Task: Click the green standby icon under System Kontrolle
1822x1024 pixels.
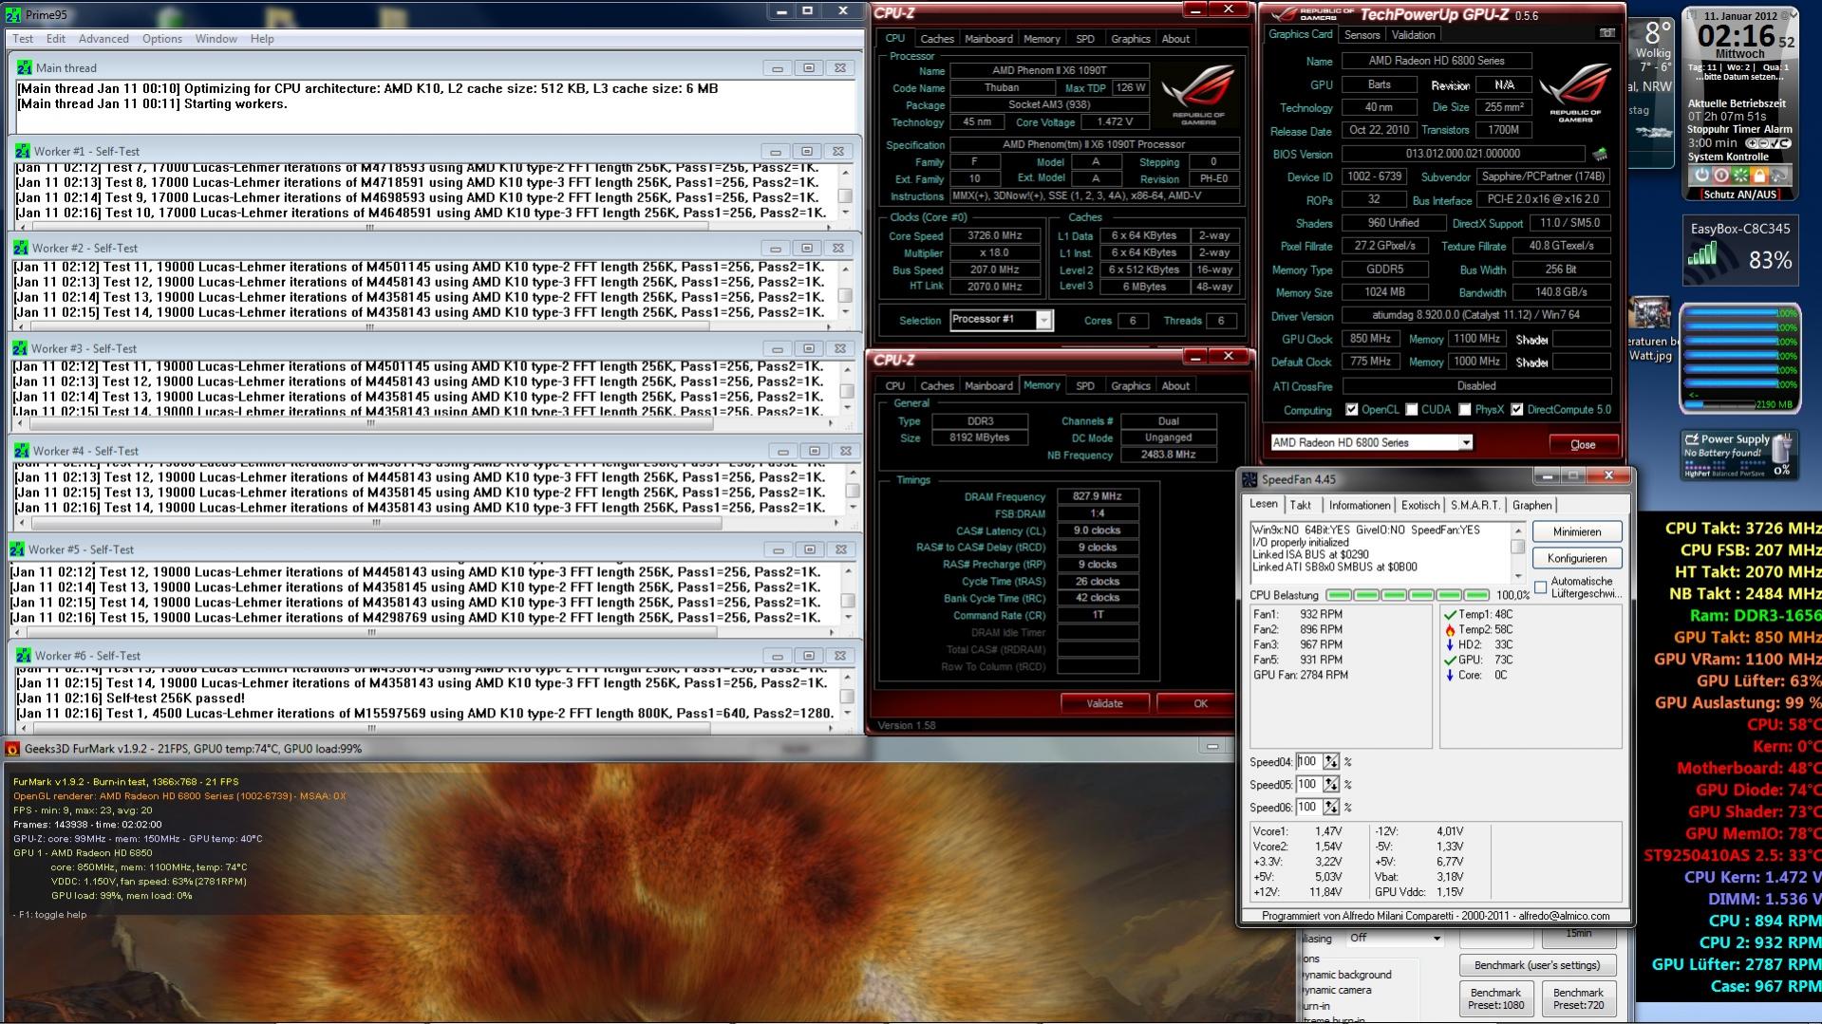Action: click(1740, 176)
